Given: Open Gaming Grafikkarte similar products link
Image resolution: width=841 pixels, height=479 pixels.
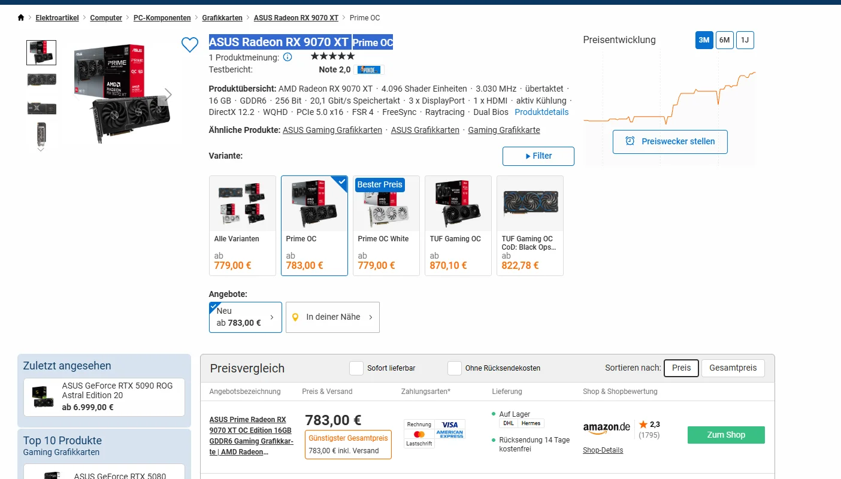Looking at the screenshot, I should [x=504, y=130].
